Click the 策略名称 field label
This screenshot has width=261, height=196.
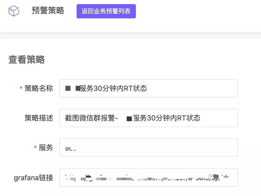tap(39, 88)
